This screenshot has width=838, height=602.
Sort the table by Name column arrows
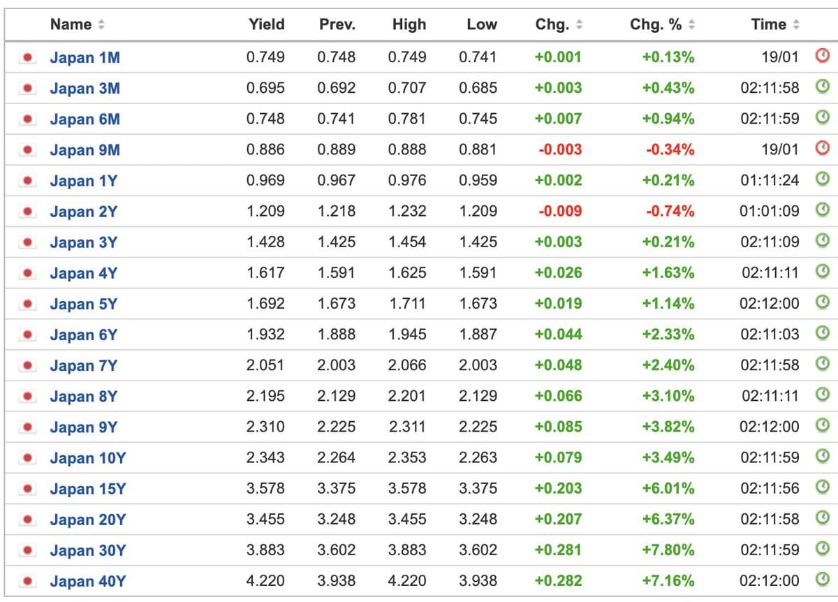click(x=101, y=25)
